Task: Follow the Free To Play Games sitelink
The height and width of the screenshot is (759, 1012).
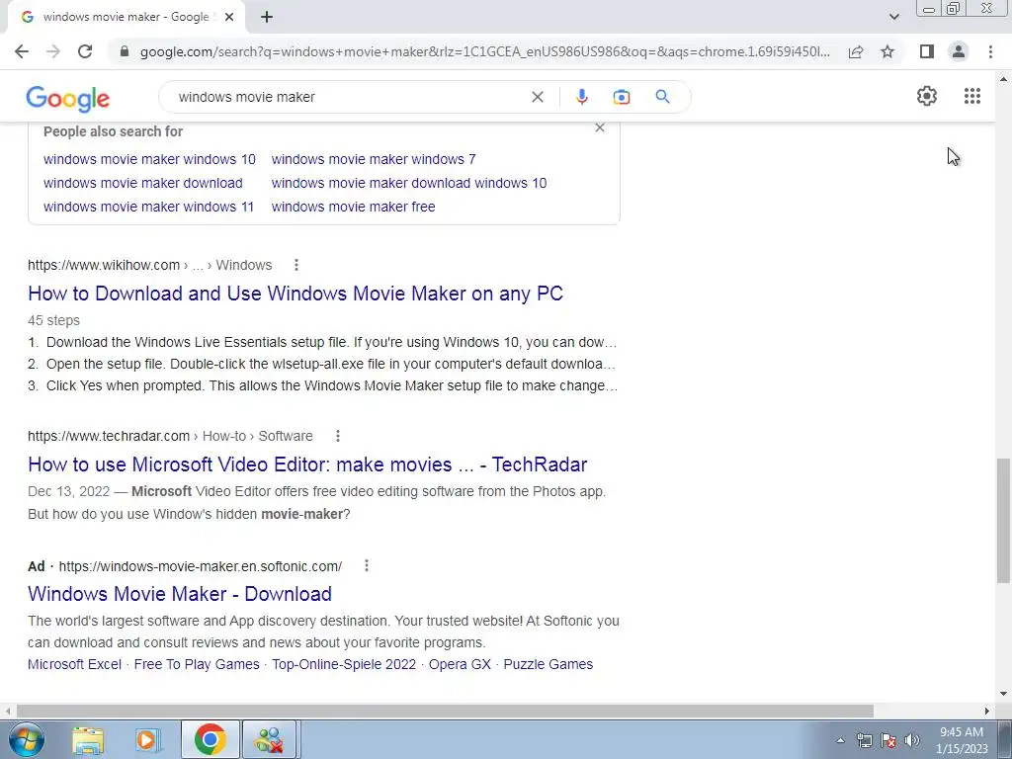Action: click(x=197, y=664)
